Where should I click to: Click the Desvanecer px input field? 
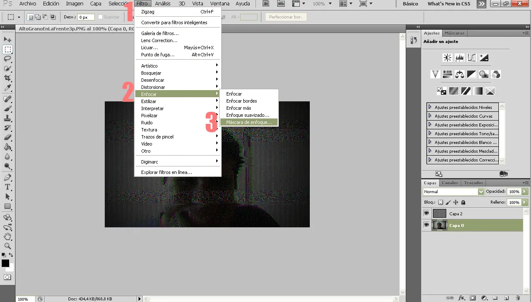(86, 17)
